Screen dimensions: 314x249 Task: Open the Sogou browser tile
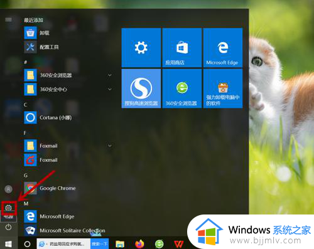pyautogui.click(x=141, y=88)
